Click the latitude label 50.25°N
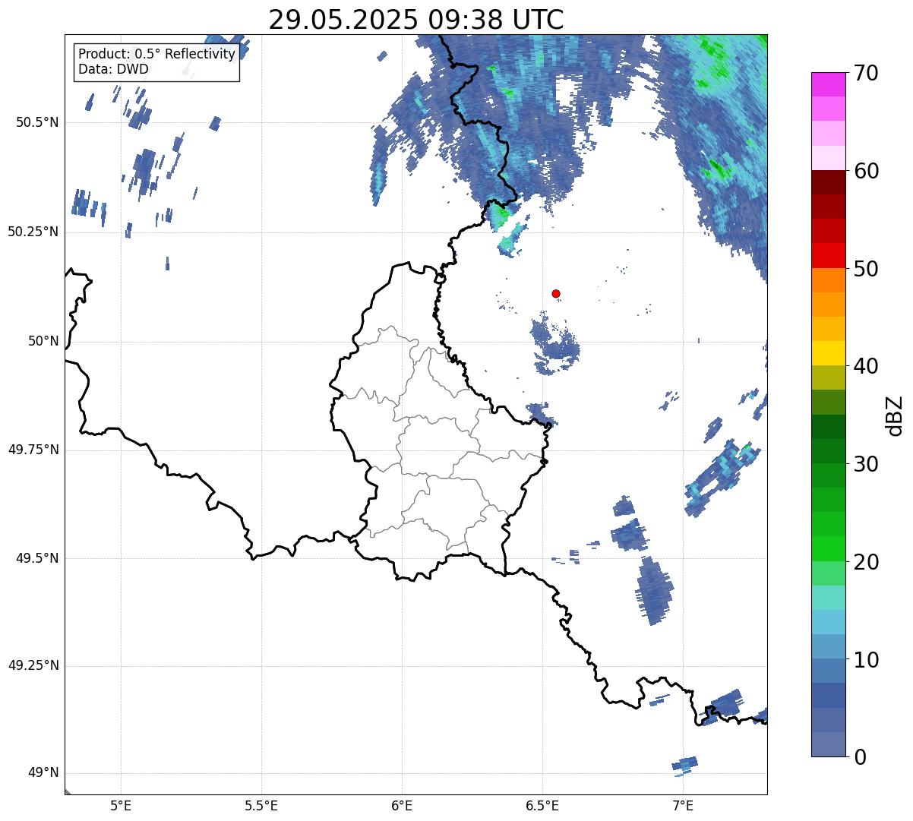Viewport: 913px width, 821px height. [33, 232]
